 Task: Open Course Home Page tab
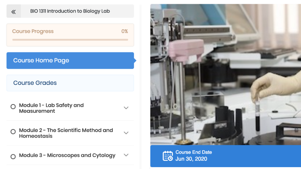(70, 61)
